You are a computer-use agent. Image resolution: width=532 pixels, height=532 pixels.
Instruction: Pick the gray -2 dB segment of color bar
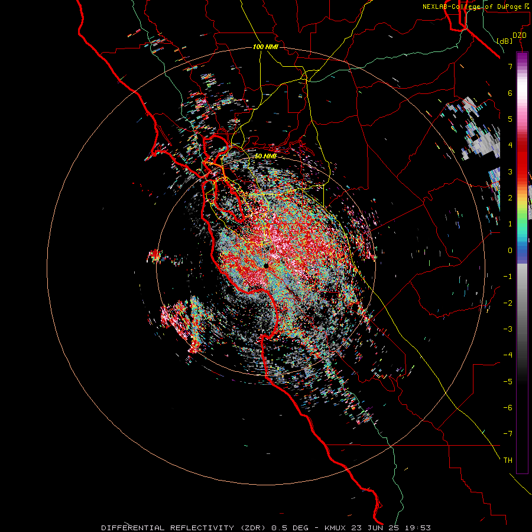(x=522, y=303)
